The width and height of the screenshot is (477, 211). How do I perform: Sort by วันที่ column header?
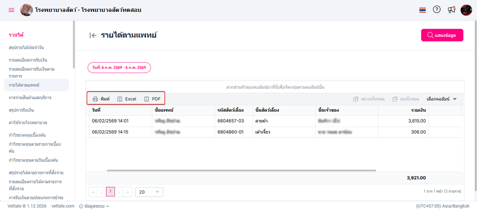pos(120,110)
